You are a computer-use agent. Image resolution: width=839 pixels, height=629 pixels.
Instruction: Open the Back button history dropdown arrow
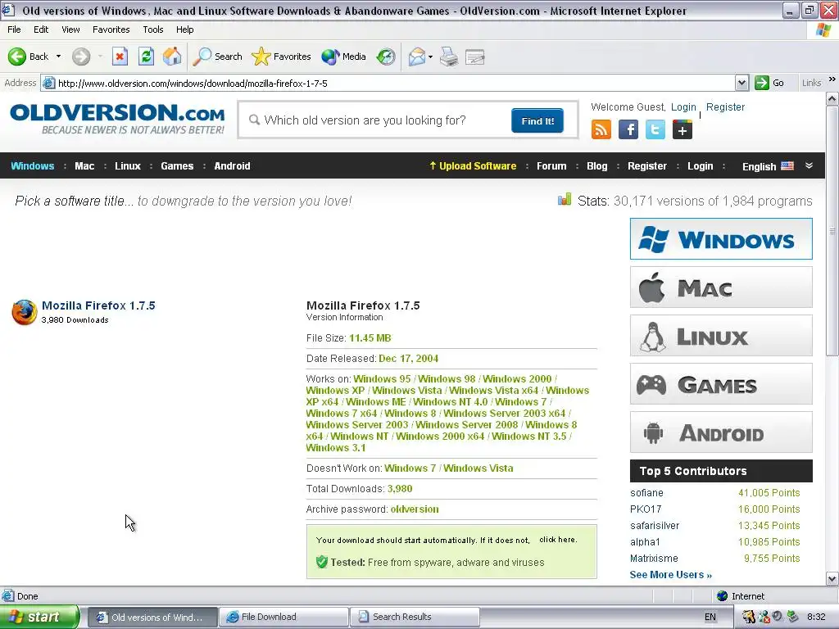(58, 57)
